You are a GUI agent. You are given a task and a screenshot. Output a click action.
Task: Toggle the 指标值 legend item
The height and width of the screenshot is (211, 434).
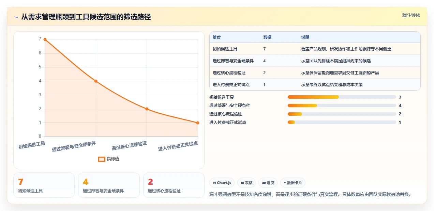coord(109,159)
